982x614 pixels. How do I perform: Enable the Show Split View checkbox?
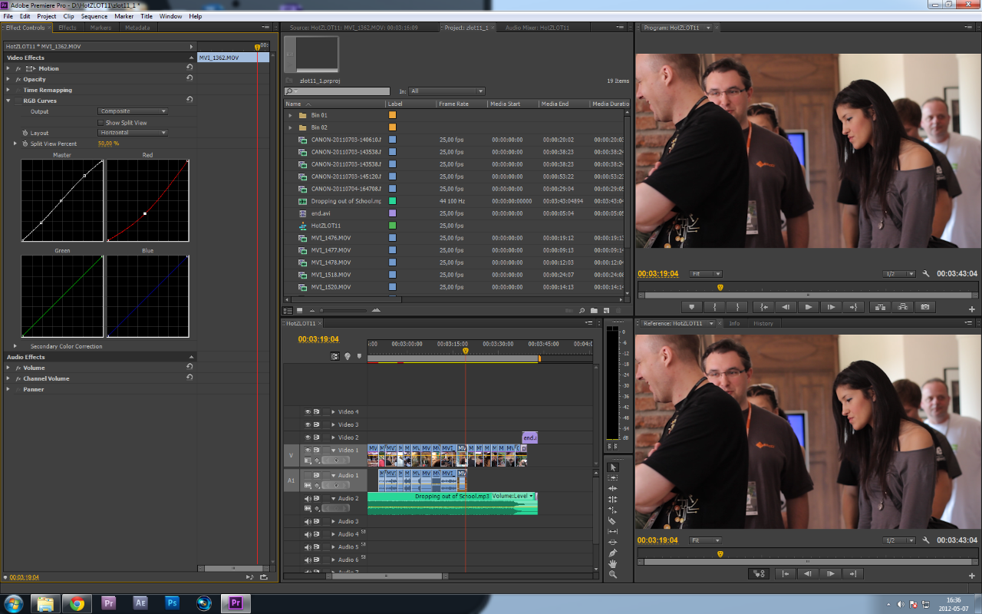101,122
